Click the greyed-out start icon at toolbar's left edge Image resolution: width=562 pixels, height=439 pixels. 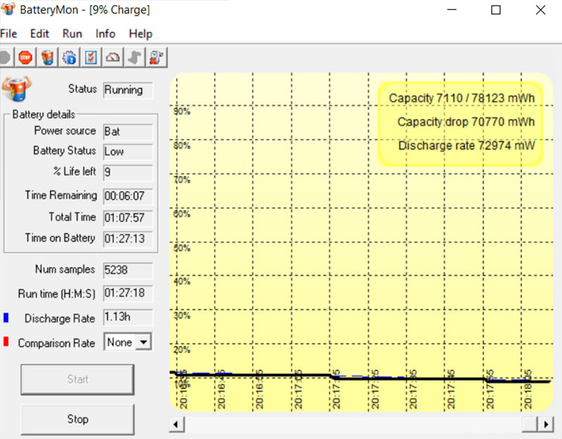[x=5, y=57]
